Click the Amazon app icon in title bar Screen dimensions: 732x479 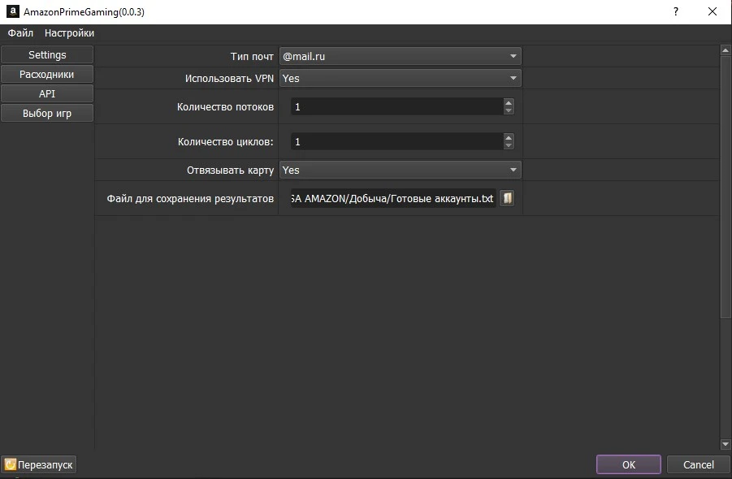[x=13, y=11]
